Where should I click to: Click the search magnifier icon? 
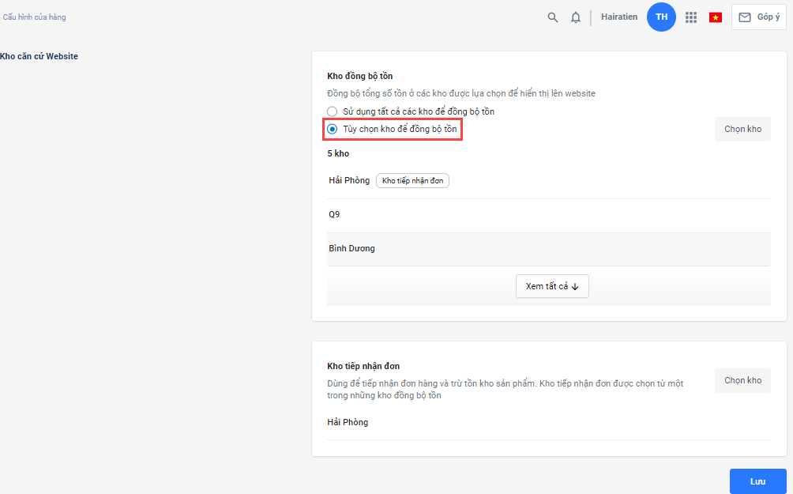pos(553,17)
